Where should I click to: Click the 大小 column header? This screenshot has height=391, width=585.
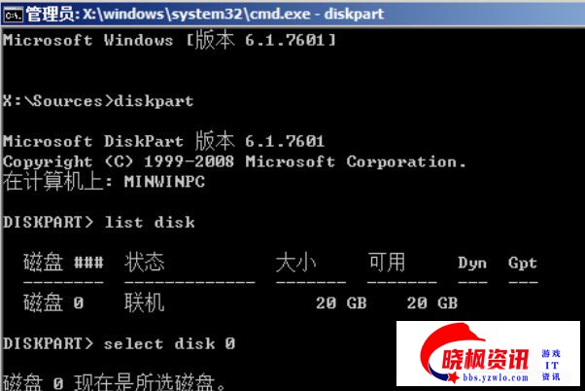click(x=295, y=263)
